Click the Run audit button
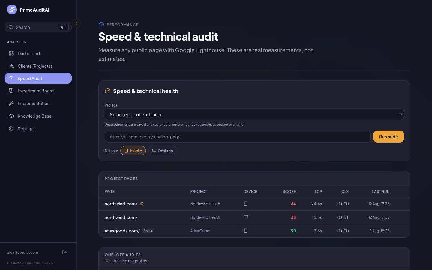The height and width of the screenshot is (270, 432). tap(388, 136)
